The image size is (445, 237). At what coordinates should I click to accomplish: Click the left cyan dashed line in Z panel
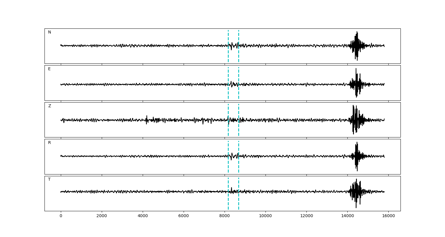click(x=228, y=127)
